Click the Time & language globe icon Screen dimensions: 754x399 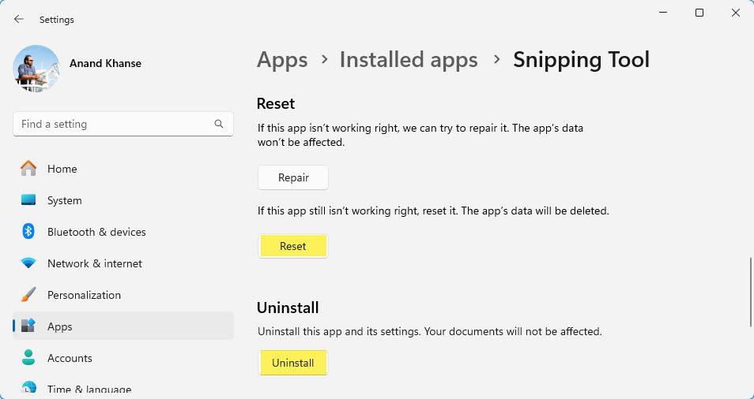(28, 389)
